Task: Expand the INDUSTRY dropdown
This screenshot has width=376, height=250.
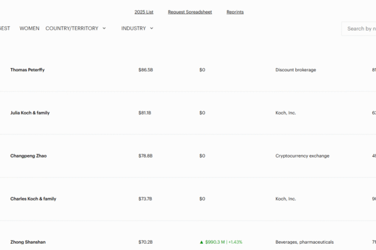Action: pyautogui.click(x=133, y=28)
